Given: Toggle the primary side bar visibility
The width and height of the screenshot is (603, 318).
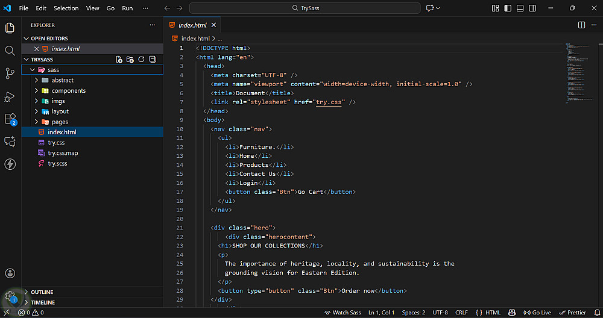Looking at the screenshot, I should click(x=508, y=8).
